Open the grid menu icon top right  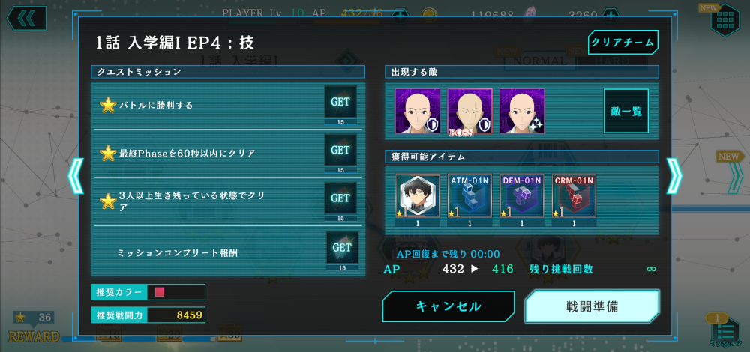coord(725,19)
